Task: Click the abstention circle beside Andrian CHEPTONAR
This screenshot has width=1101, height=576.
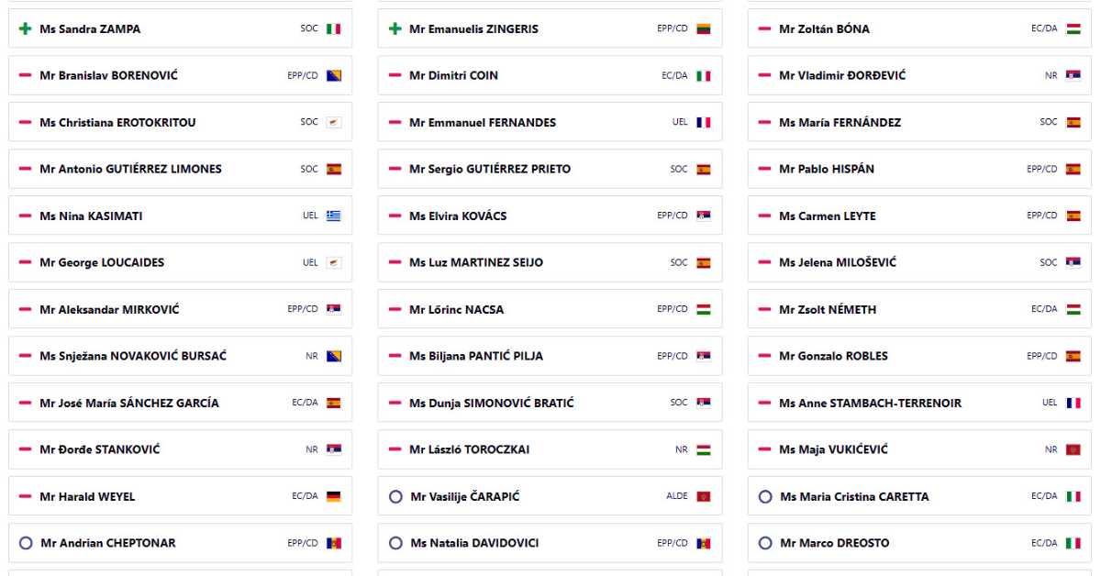Action: [x=26, y=543]
